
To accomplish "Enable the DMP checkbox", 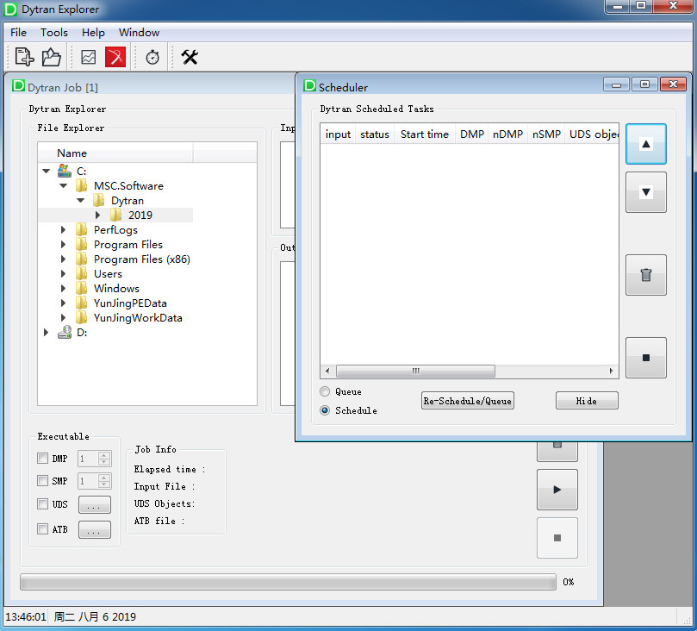I will [x=43, y=459].
